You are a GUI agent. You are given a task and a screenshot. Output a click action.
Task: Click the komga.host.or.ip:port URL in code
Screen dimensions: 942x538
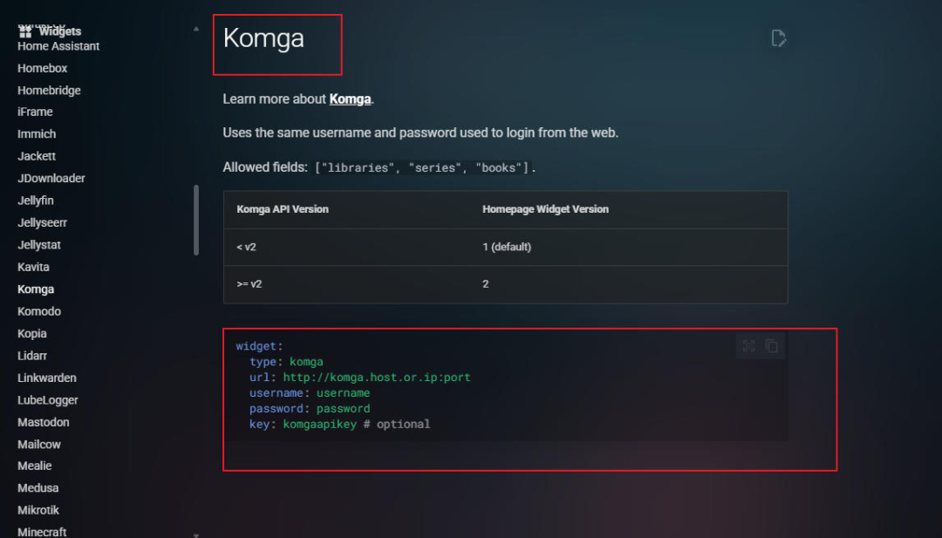point(377,378)
